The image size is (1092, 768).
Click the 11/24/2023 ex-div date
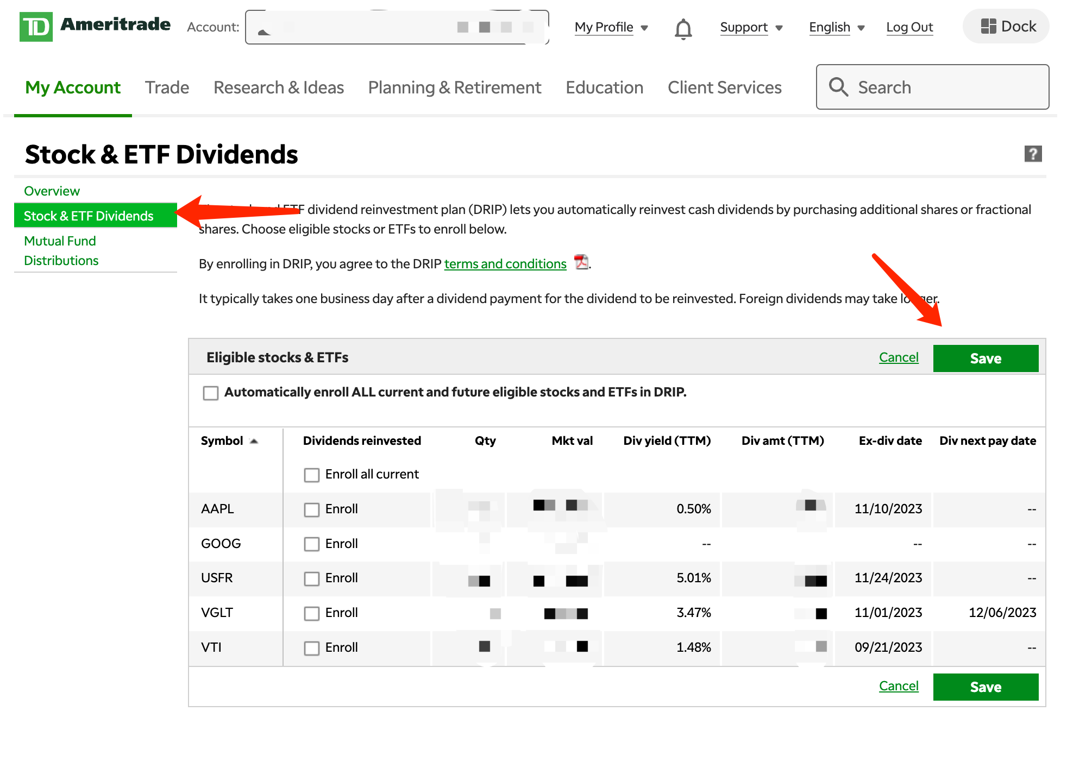pyautogui.click(x=888, y=578)
